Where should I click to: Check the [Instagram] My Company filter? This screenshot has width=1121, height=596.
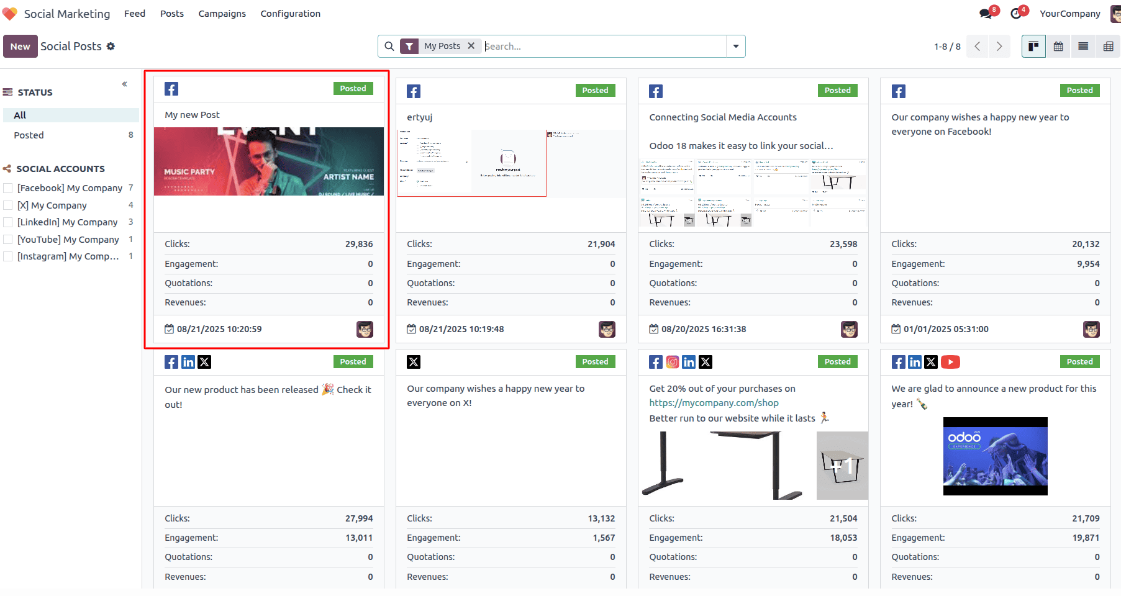7,256
